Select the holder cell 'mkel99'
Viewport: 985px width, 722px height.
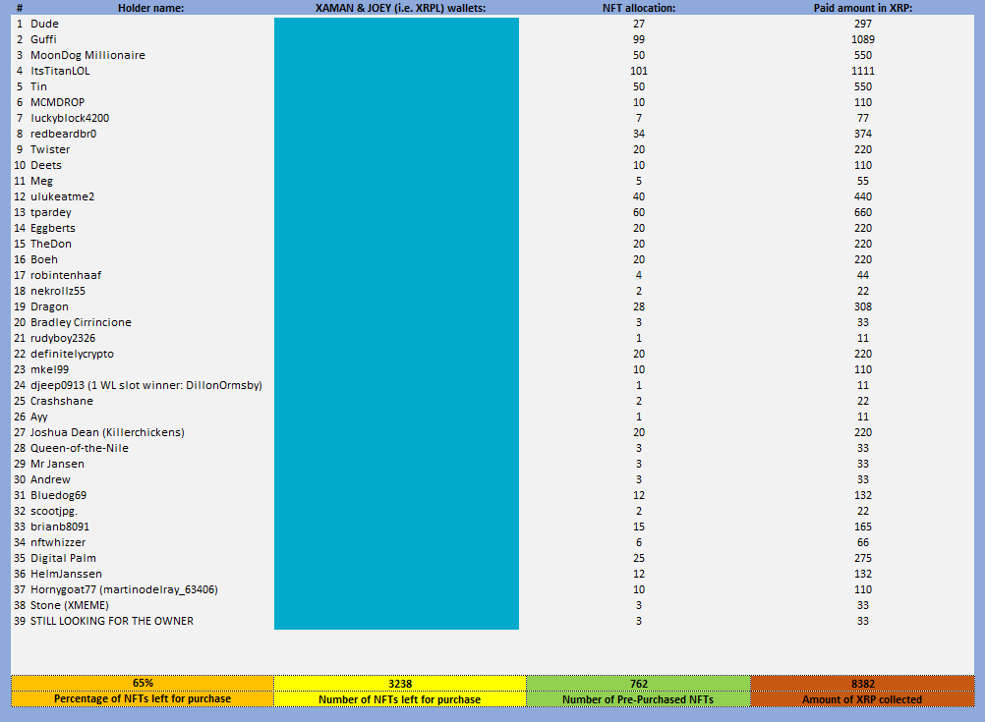coord(49,369)
